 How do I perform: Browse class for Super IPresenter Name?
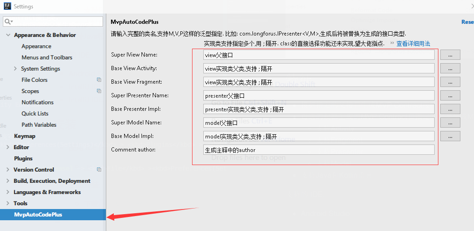click(450, 95)
